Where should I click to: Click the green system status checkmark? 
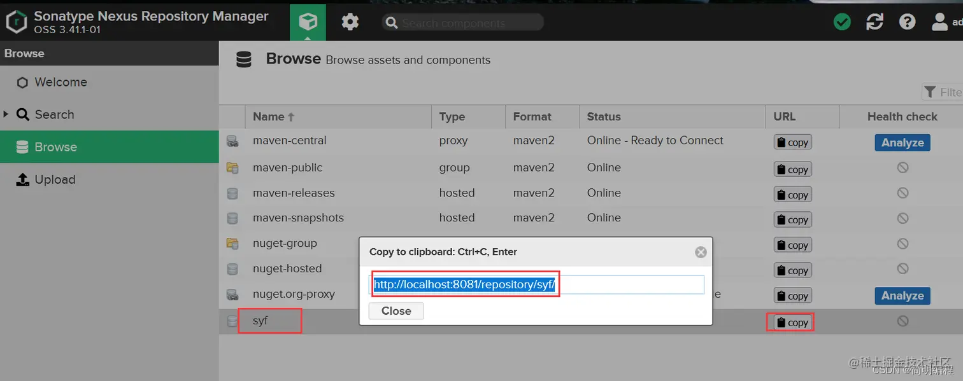pos(842,22)
